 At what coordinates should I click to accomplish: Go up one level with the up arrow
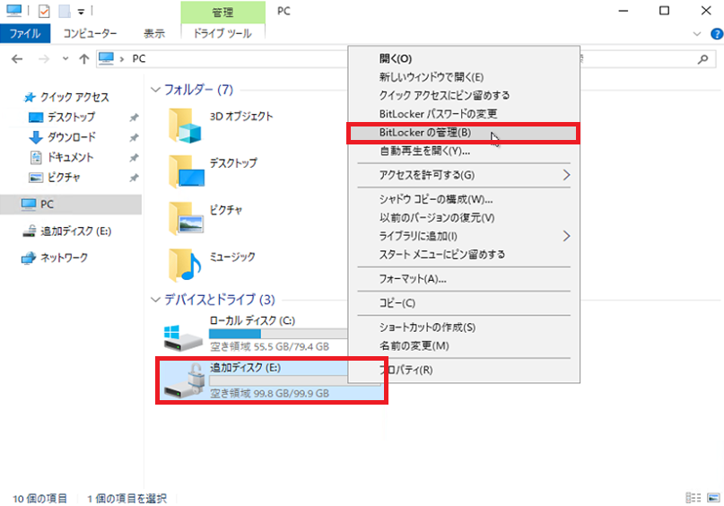(x=83, y=58)
